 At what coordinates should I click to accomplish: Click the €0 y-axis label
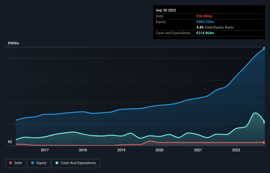(x=10, y=142)
